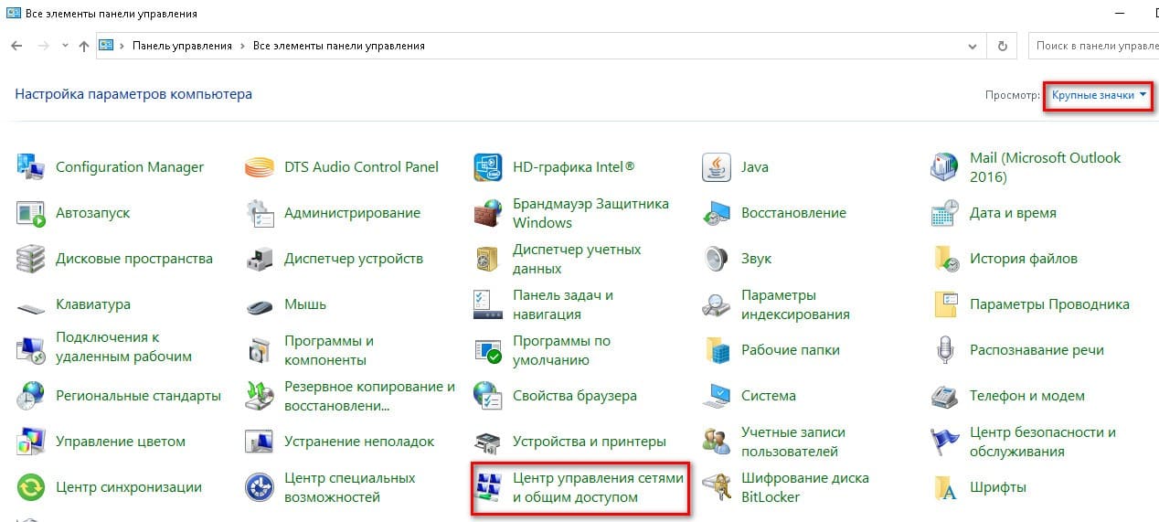Open Крупные значки view dropdown

[x=1099, y=95]
